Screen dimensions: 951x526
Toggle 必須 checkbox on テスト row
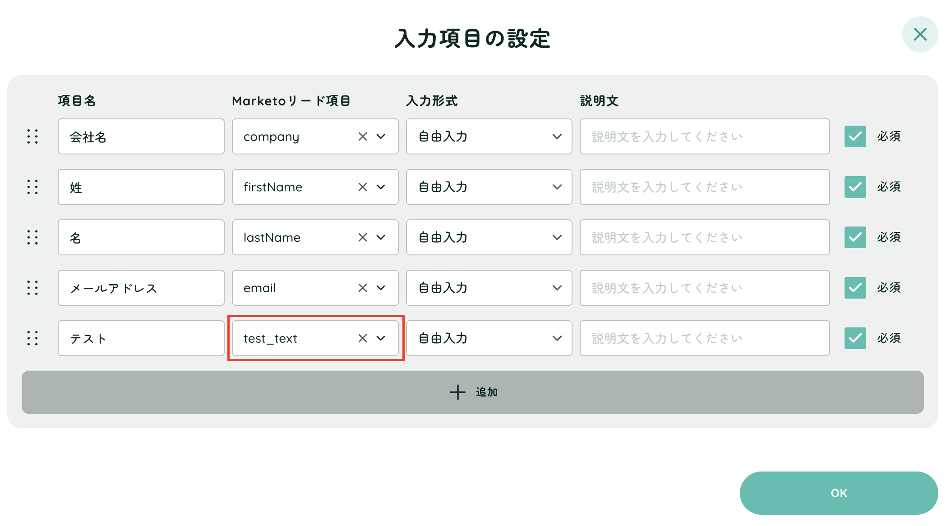tap(855, 338)
